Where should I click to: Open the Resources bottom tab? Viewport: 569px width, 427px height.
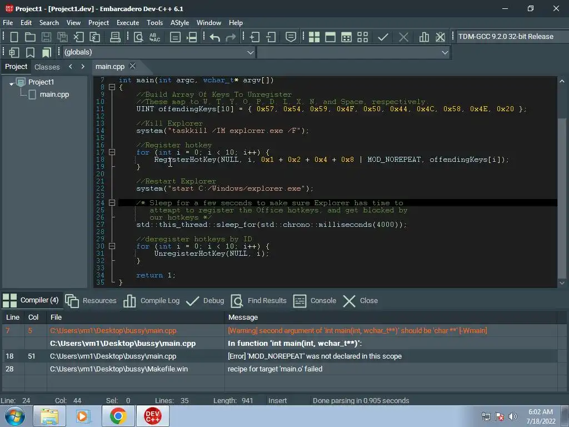[x=91, y=301]
